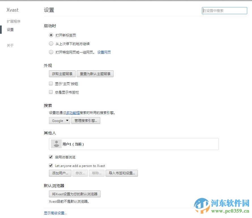Show advanced settings via 显示高级设置 link
Screen dimensions: 252x218
(55, 213)
